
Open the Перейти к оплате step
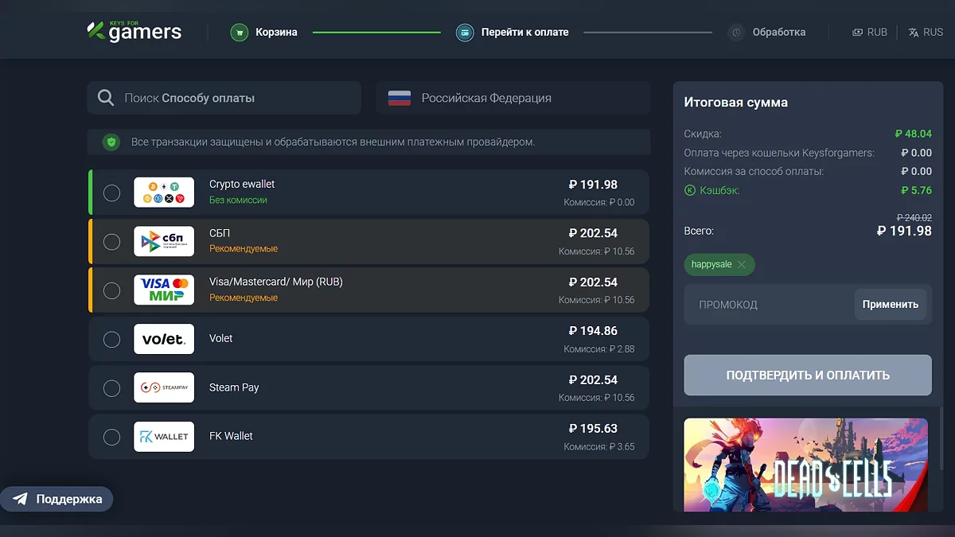[524, 33]
